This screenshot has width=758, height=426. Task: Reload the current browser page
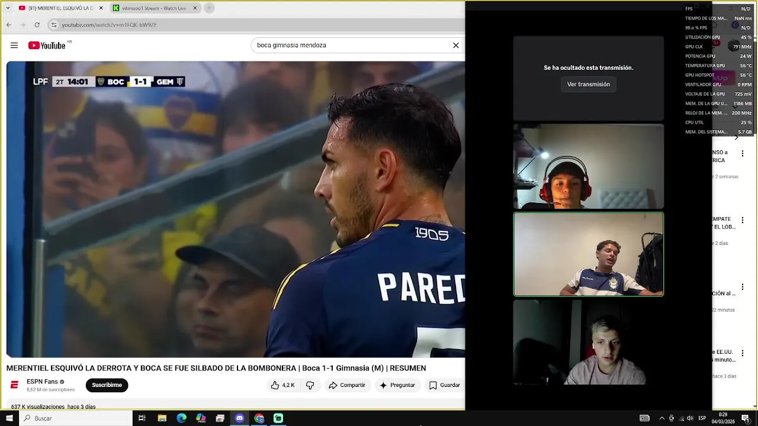(x=37, y=25)
